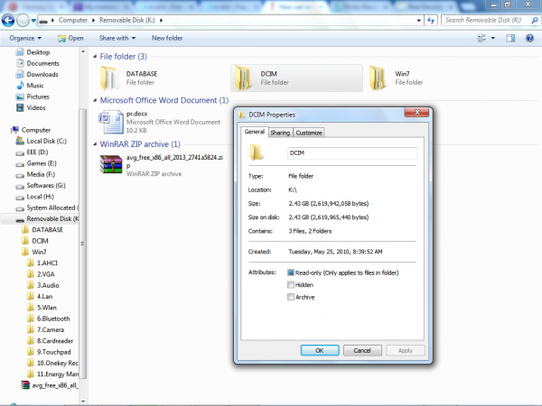Click the Forward navigation arrow
This screenshot has width=542, height=406.
tap(23, 21)
